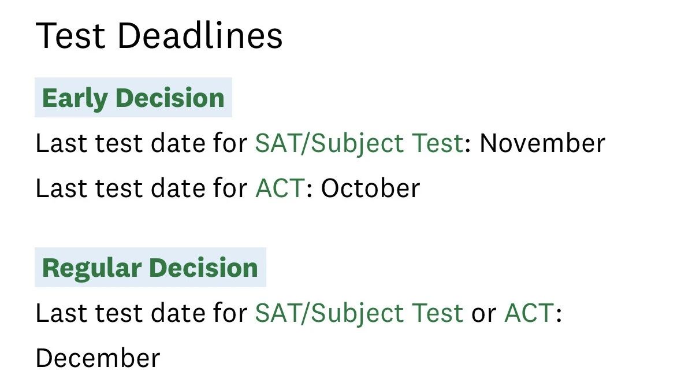The width and height of the screenshot is (681, 382).
Task: Click the word November
Action: [x=542, y=143]
